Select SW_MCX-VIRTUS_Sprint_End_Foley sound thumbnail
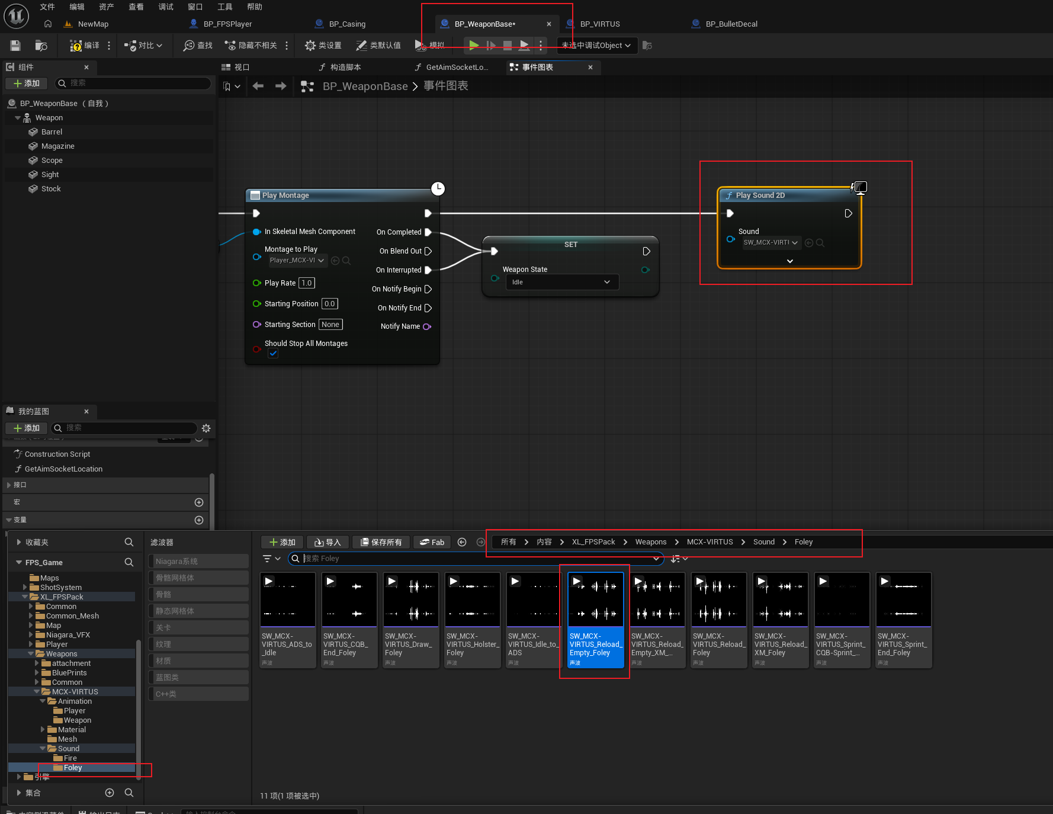The height and width of the screenshot is (814, 1053). click(904, 620)
